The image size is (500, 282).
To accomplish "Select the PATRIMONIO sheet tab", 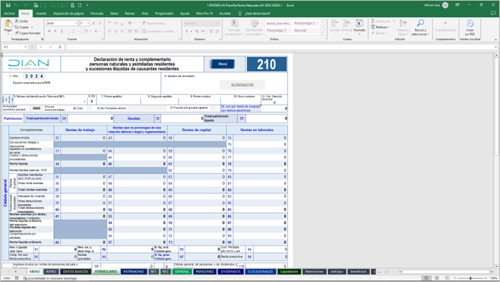I will click(x=134, y=272).
